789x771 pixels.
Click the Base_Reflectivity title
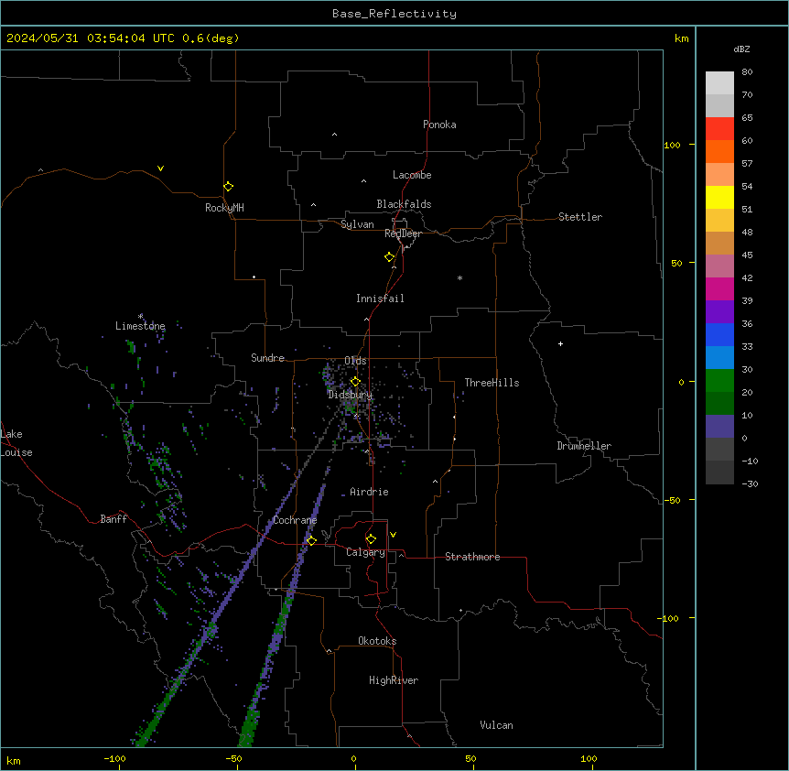394,14
